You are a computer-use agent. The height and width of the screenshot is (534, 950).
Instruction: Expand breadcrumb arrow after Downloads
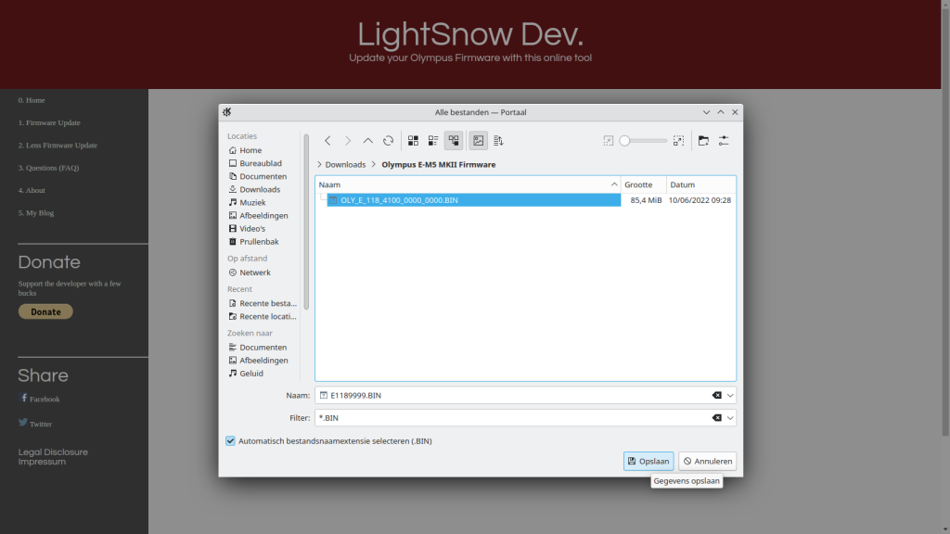374,165
